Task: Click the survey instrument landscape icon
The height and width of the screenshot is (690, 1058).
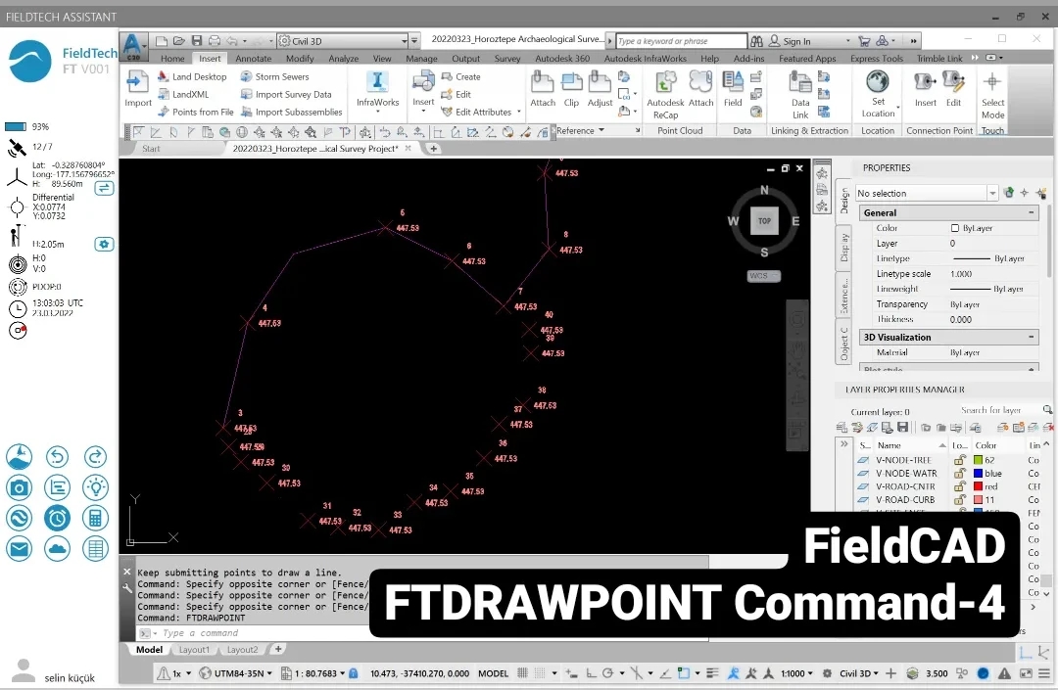Action: click(x=19, y=457)
